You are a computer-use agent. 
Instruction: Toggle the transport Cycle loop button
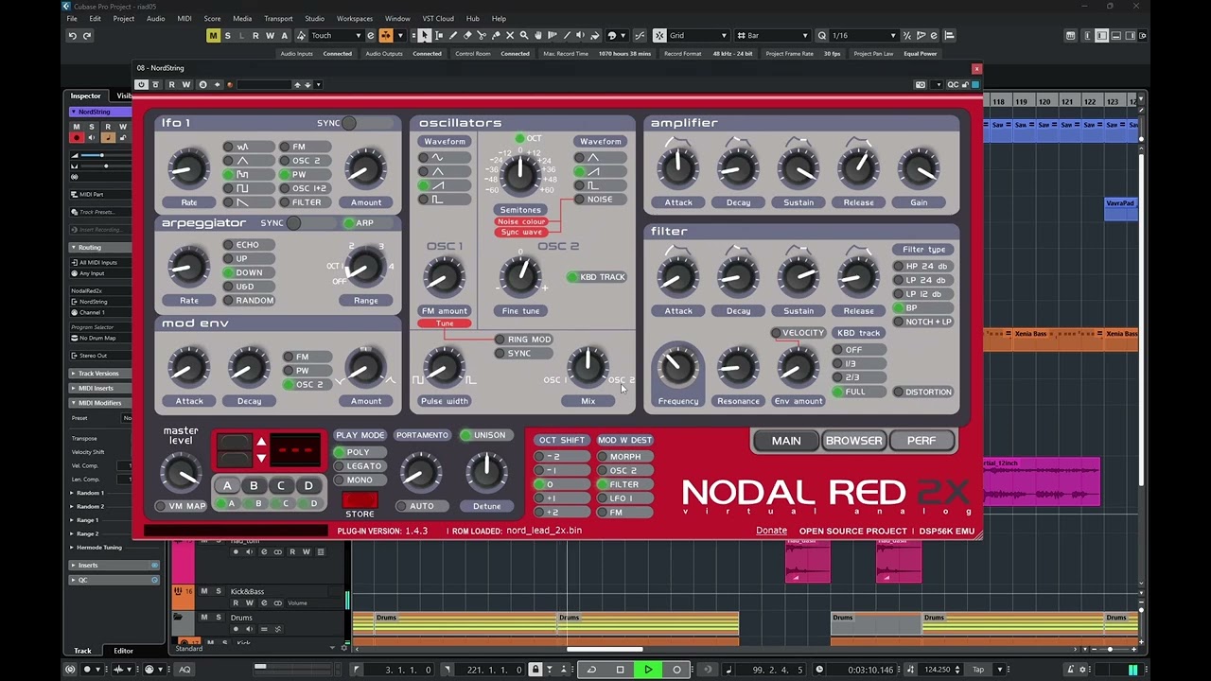591,670
